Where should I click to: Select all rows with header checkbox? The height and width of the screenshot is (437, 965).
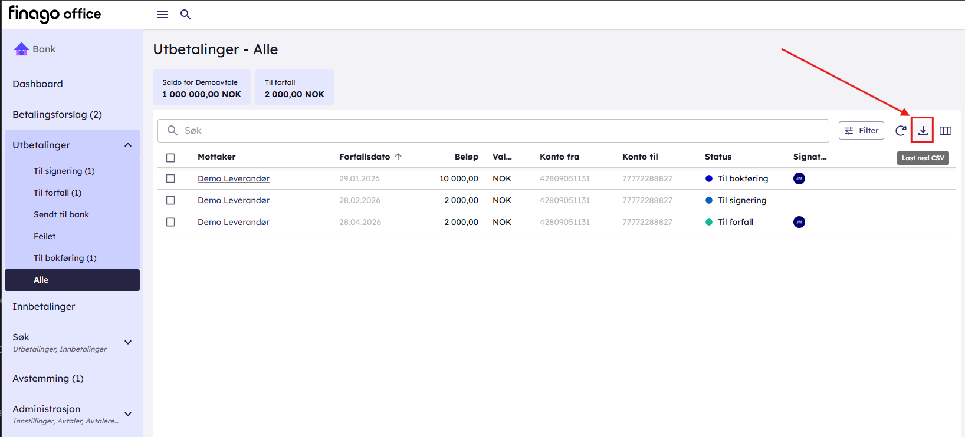pyautogui.click(x=170, y=157)
